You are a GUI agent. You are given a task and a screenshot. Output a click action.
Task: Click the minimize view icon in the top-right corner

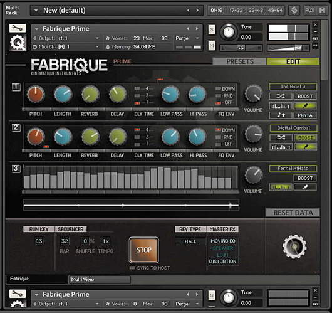coord(322,10)
